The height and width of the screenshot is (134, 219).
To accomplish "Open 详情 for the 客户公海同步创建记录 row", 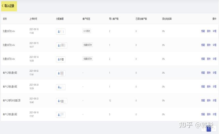I will click(214, 101).
